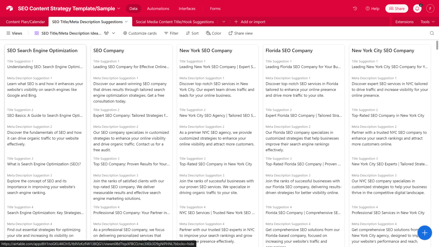Image resolution: width=439 pixels, height=247 pixels.
Task: Click the user account avatar F
Action: (430, 8)
